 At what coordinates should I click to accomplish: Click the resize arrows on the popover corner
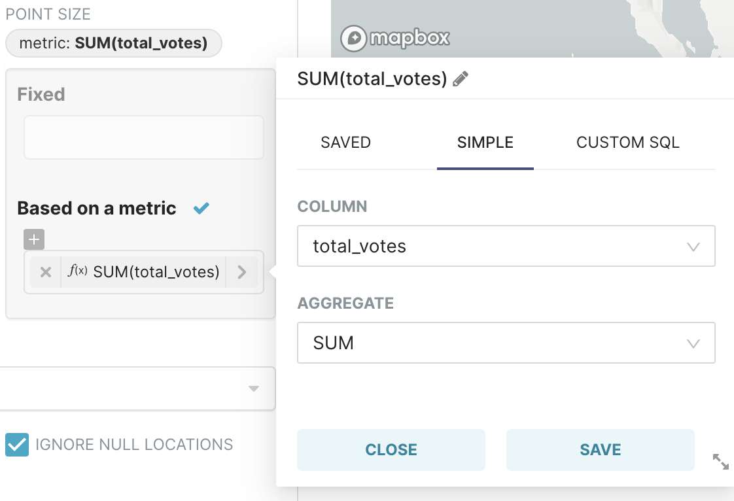(x=720, y=462)
